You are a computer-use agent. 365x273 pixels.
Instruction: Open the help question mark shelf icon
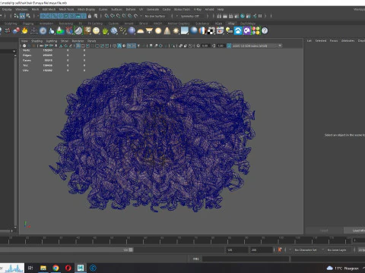pos(265,31)
